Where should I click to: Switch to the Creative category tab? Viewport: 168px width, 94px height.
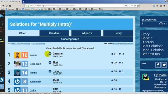click(54, 33)
